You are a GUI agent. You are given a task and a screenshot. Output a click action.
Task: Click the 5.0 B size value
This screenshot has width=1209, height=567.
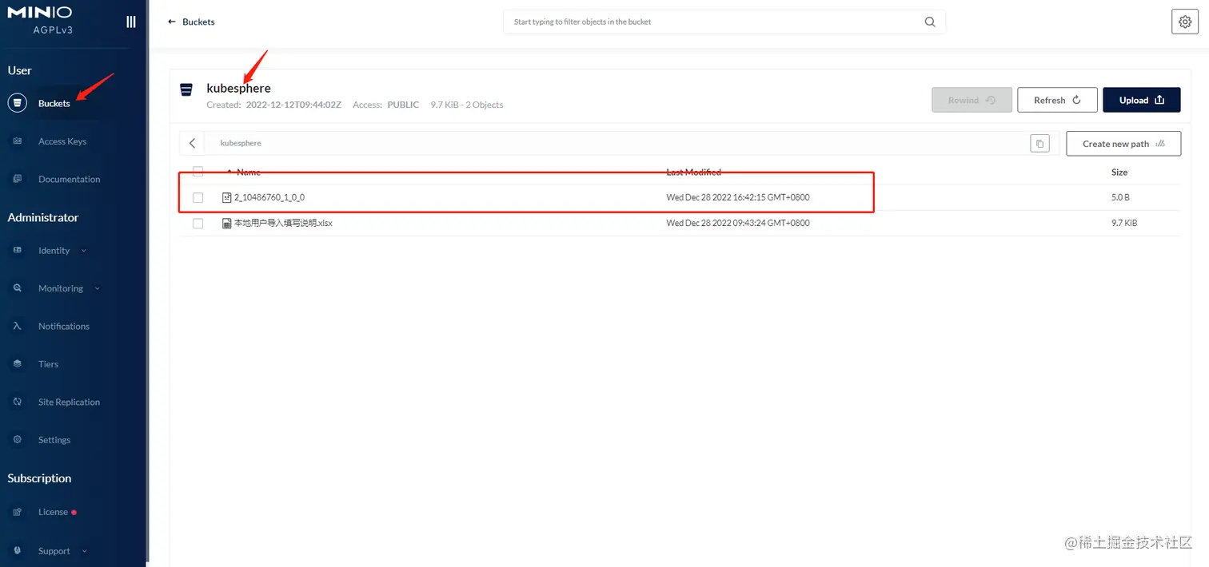[x=1120, y=197]
